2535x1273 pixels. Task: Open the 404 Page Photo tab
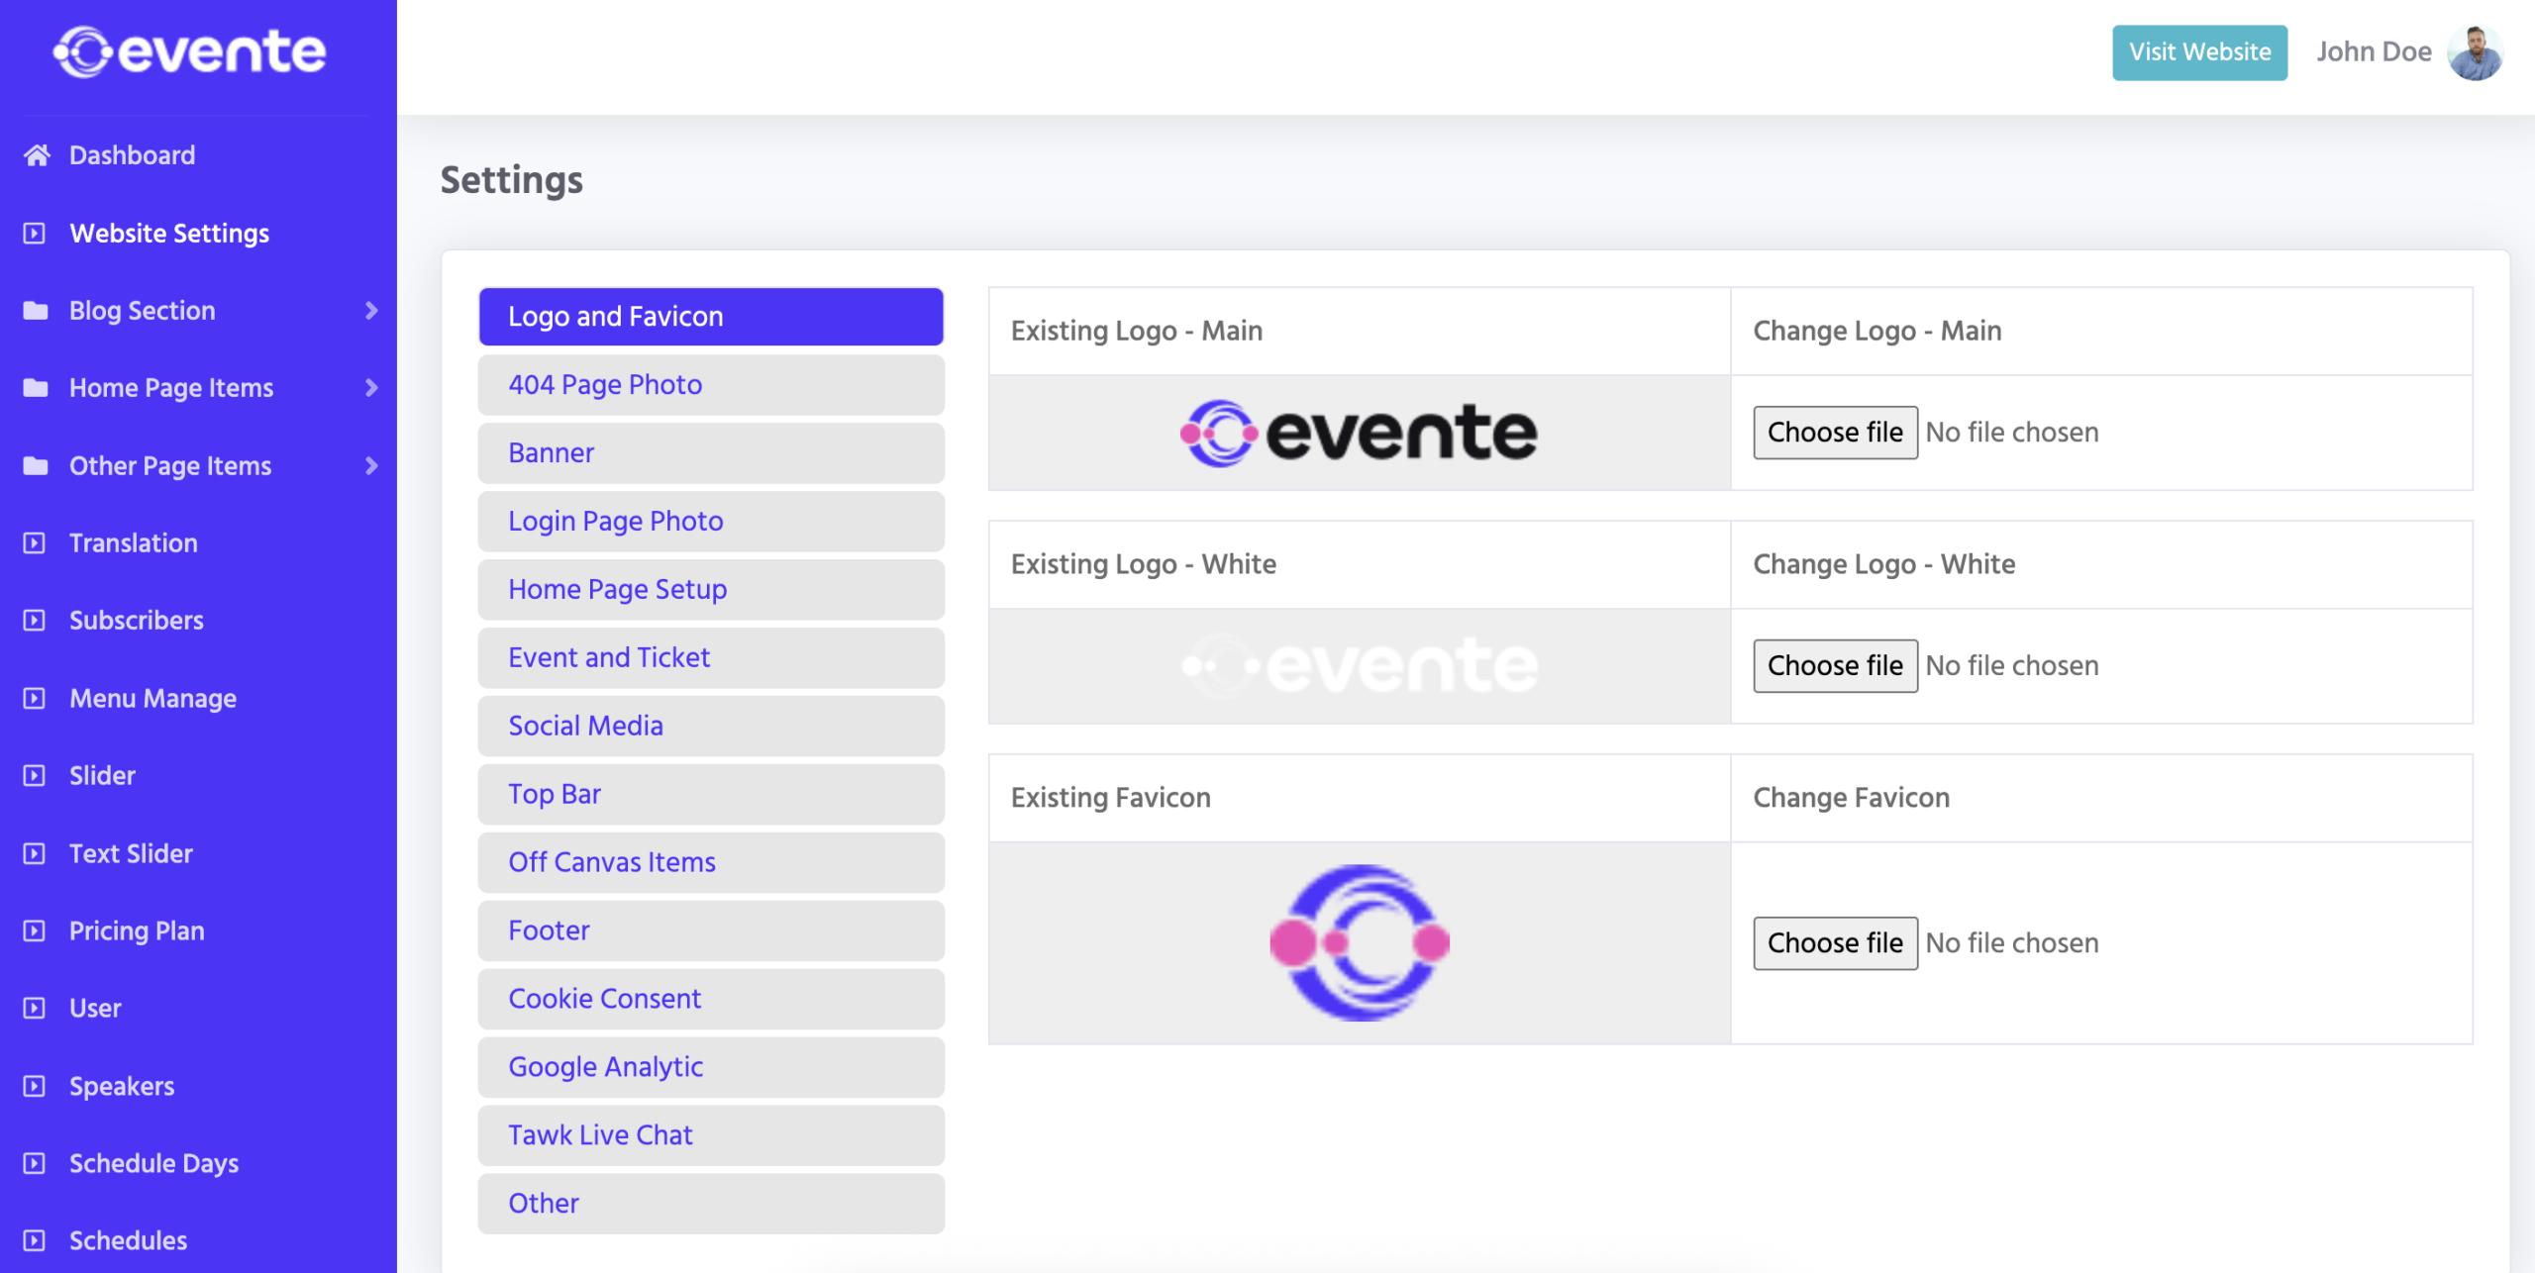coord(710,385)
